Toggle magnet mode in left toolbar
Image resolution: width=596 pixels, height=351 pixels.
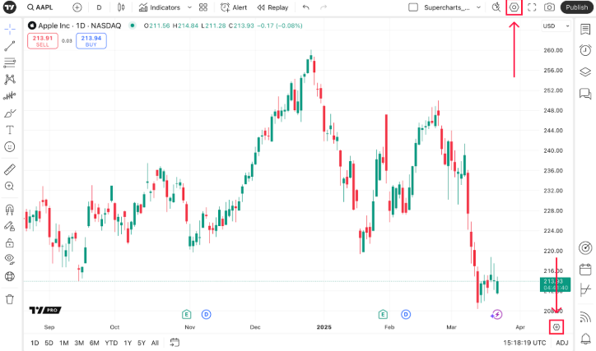click(x=10, y=209)
